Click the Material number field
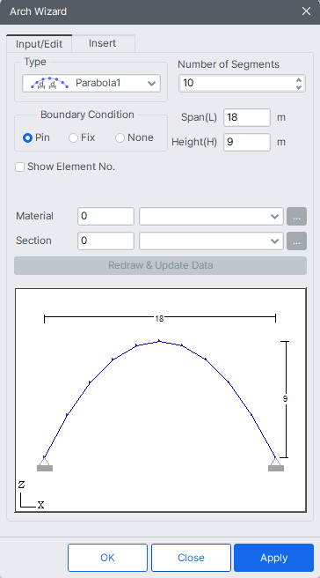320x578 pixels. tap(105, 216)
